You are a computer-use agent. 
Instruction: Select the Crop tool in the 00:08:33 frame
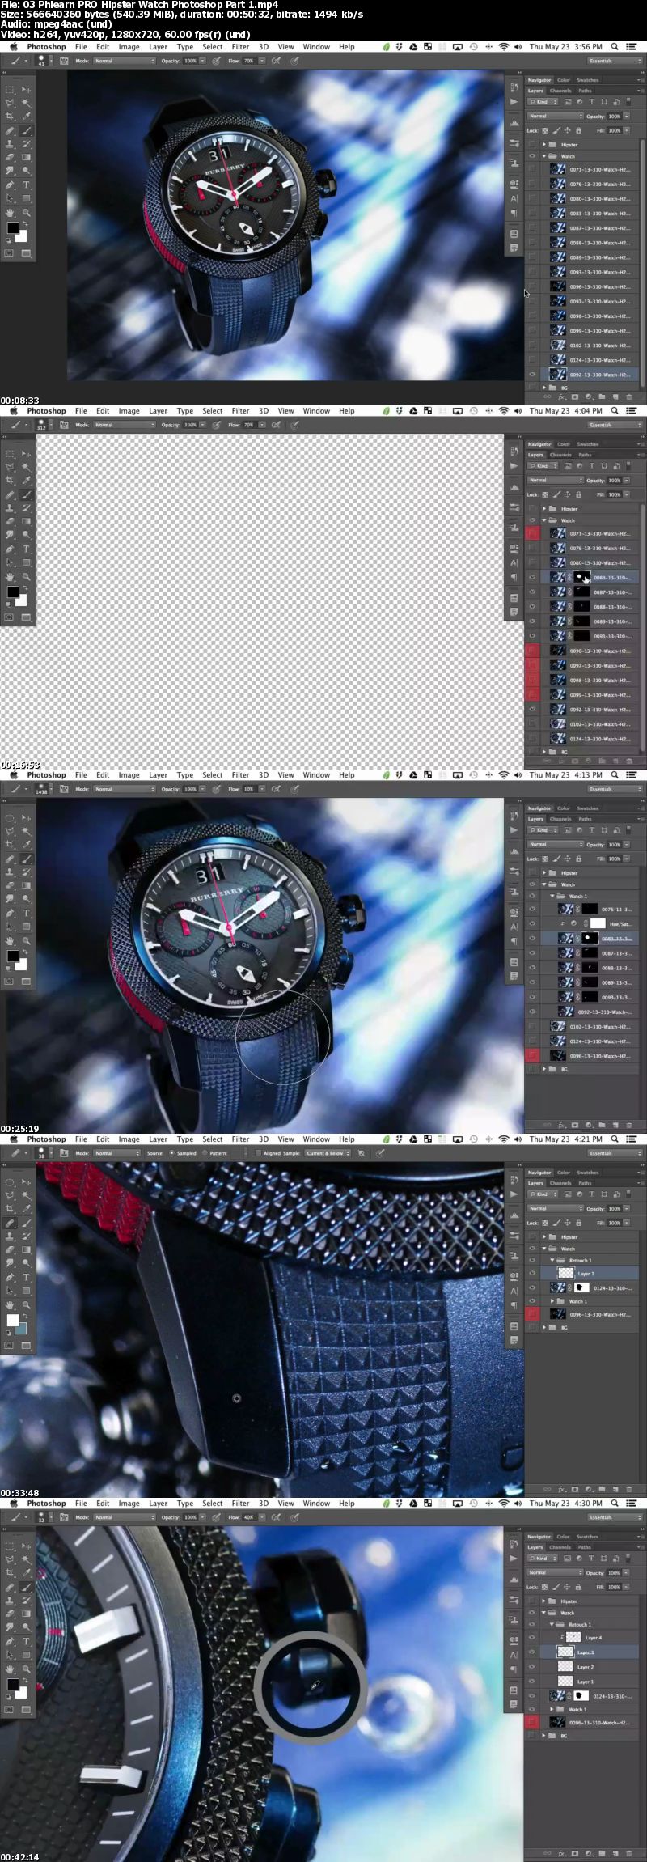pyautogui.click(x=11, y=117)
